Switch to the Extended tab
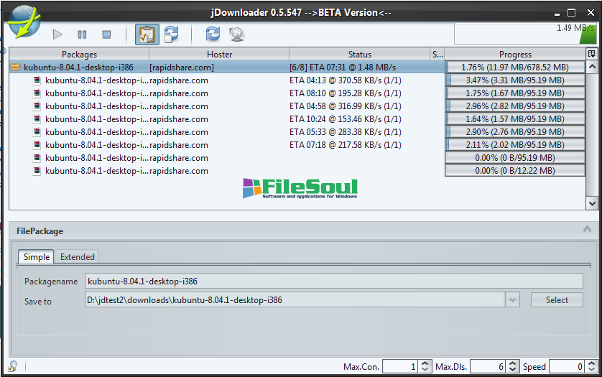Image resolution: width=602 pixels, height=377 pixels. (77, 257)
